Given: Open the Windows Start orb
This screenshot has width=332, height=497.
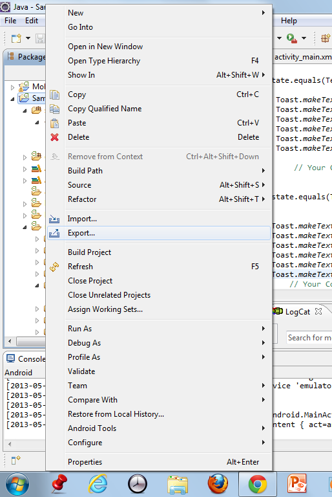Looking at the screenshot, I should [x=17, y=484].
